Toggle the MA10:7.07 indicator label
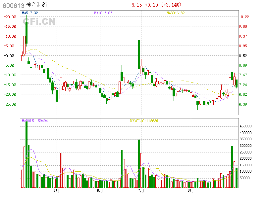 [103, 13]
